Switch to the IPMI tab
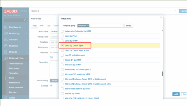 [41, 26]
